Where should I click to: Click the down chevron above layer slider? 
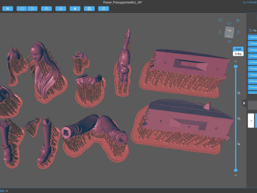[236, 61]
